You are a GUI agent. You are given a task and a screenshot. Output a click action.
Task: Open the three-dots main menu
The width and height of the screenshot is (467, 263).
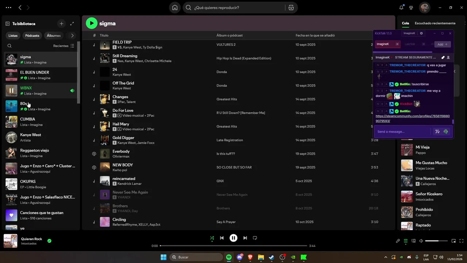[8, 7]
